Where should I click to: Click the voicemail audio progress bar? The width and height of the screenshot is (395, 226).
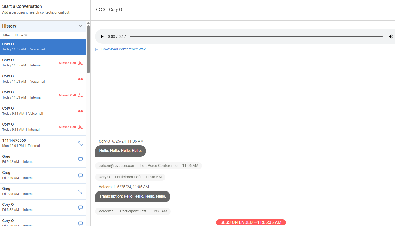256,36
